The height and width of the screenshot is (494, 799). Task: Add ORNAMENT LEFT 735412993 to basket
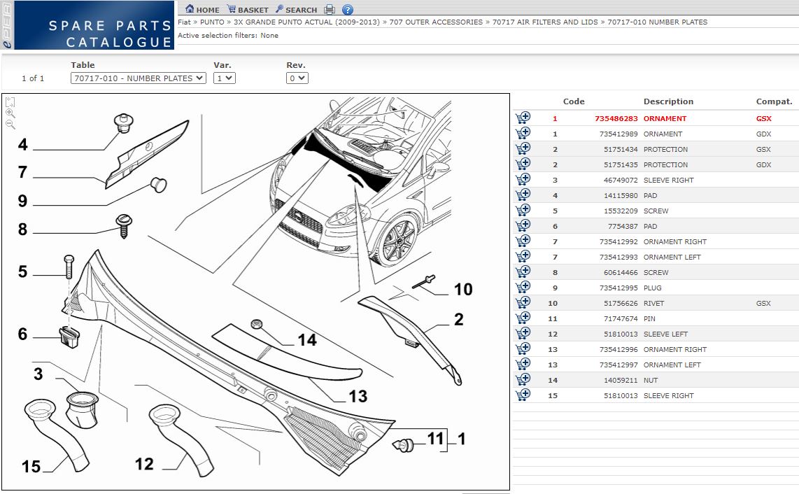pos(523,256)
